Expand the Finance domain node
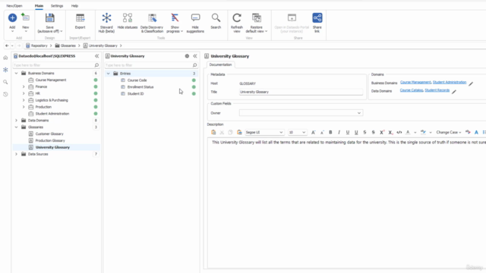The width and height of the screenshot is (486, 273). 24,86
